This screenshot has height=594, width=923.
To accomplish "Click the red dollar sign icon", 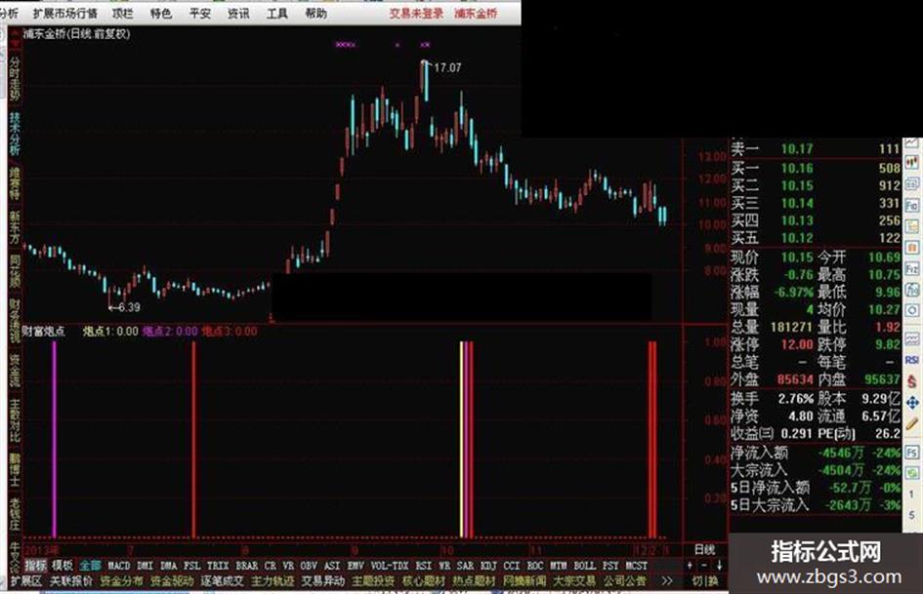I will [x=912, y=380].
